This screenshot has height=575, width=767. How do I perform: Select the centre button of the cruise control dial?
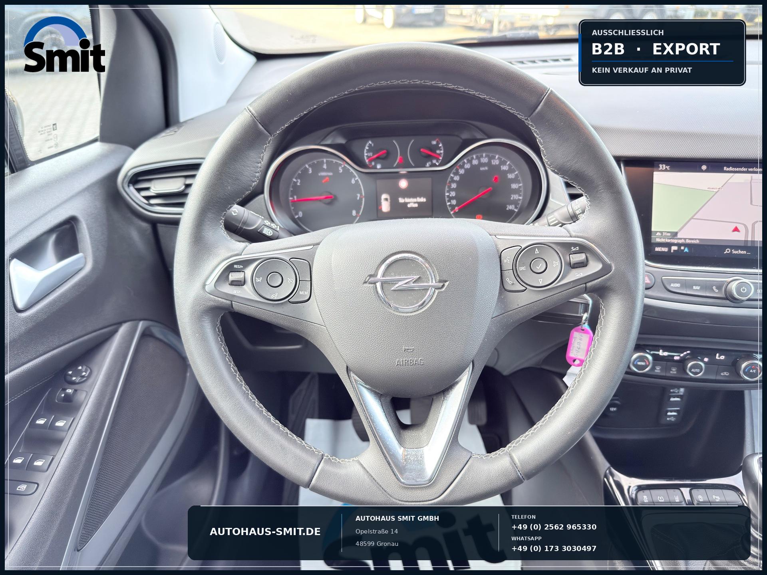tap(274, 280)
